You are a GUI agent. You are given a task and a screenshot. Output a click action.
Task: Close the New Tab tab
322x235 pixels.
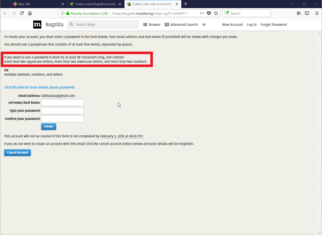coord(63,4)
